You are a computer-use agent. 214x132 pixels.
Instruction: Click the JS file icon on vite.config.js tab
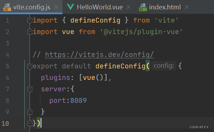point(7,7)
